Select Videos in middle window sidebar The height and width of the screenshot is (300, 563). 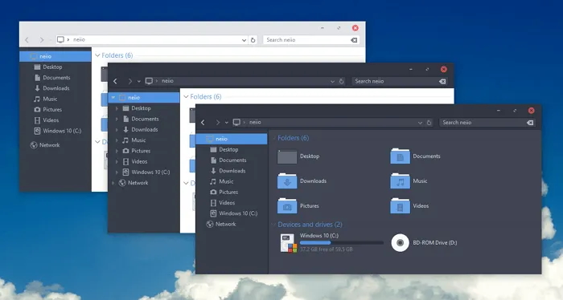pyautogui.click(x=135, y=161)
